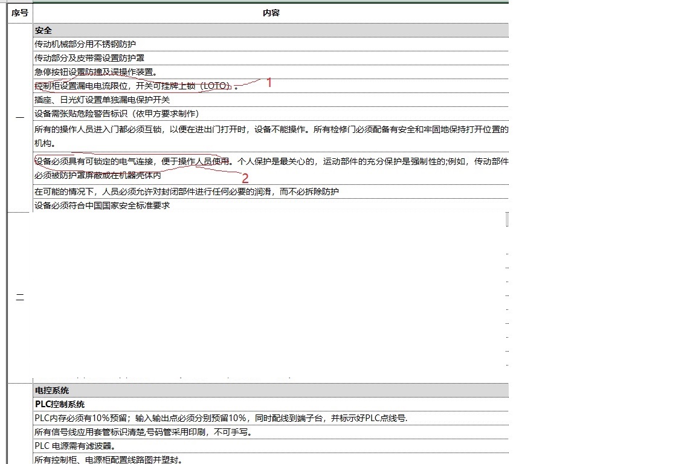
Task: Select the 急停按钮设置防撞及误操作装置 row
Action: pyautogui.click(x=95, y=72)
